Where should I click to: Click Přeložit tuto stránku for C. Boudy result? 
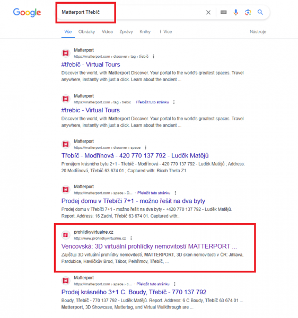pyautogui.click(x=153, y=284)
